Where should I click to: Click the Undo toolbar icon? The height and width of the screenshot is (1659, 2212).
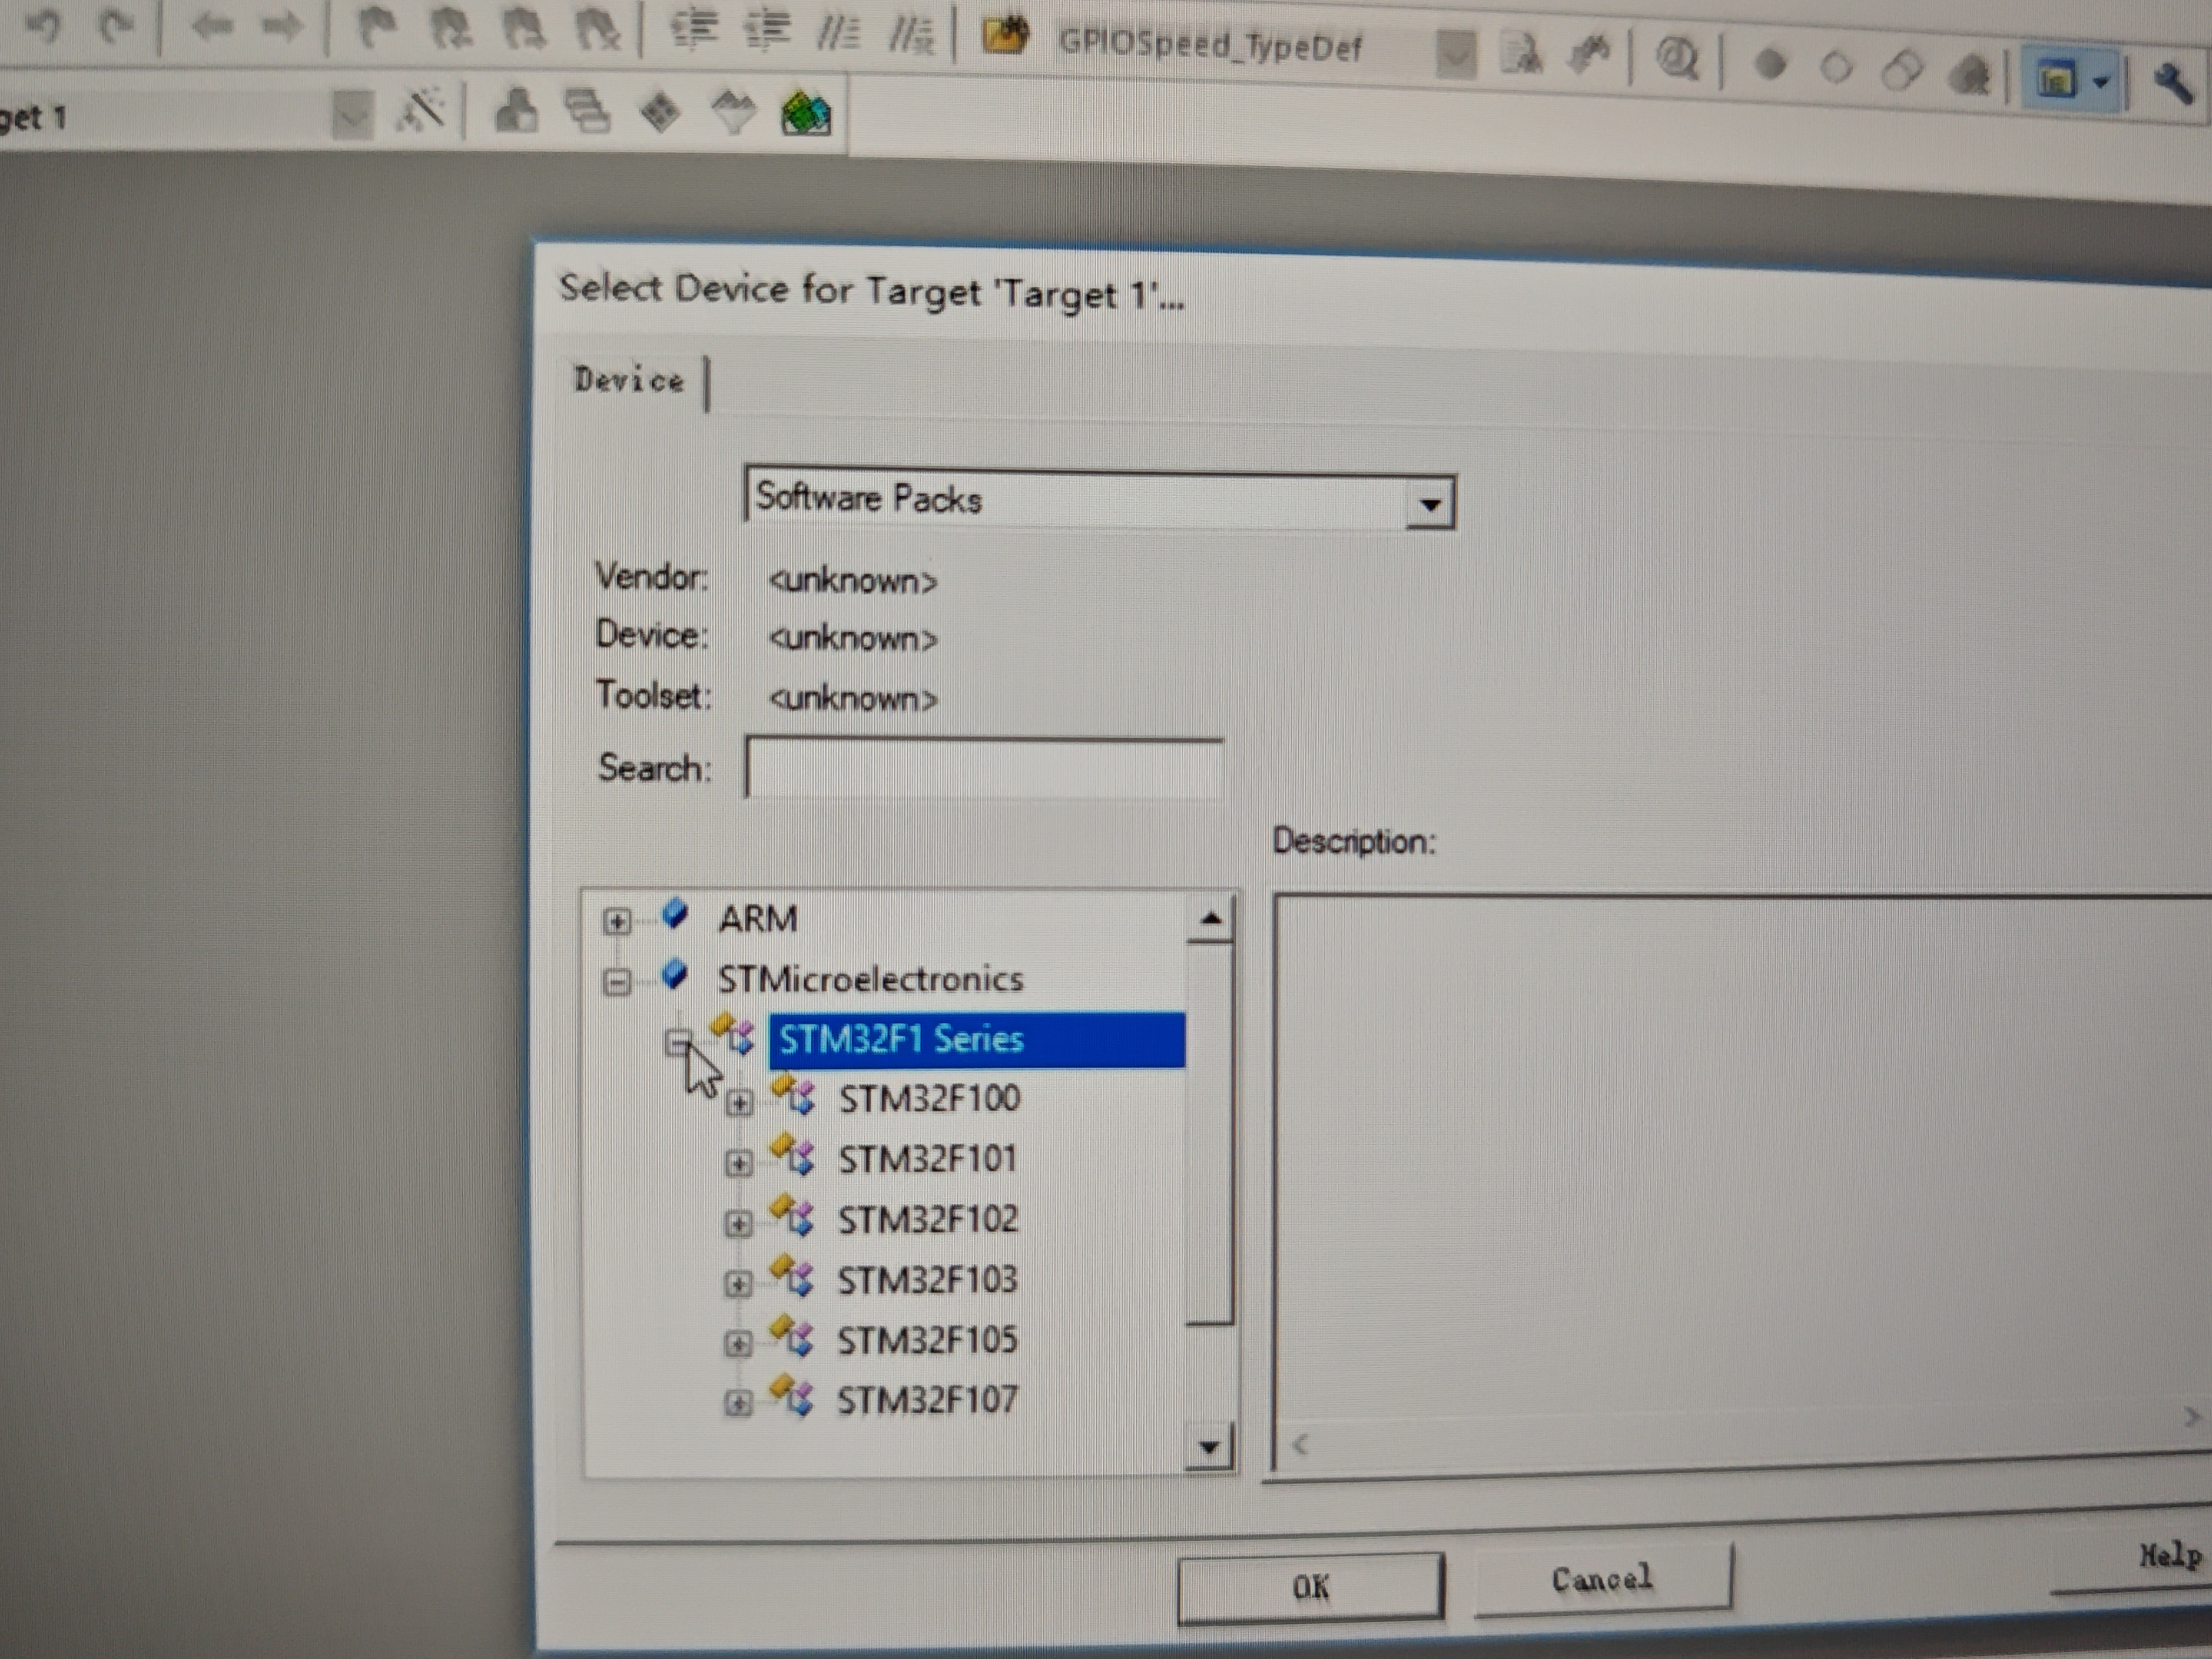(43, 25)
